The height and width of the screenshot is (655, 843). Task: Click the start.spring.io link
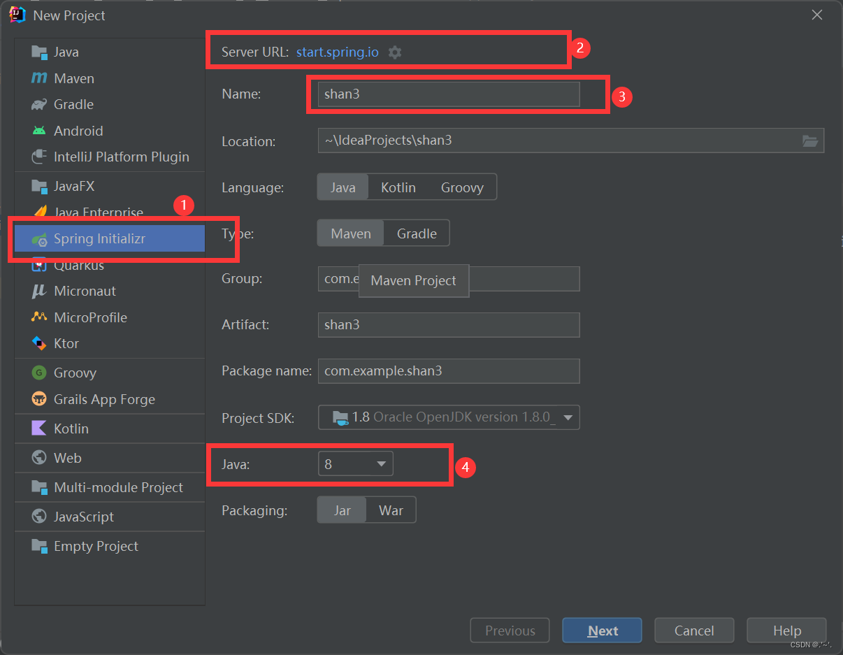pyautogui.click(x=338, y=52)
